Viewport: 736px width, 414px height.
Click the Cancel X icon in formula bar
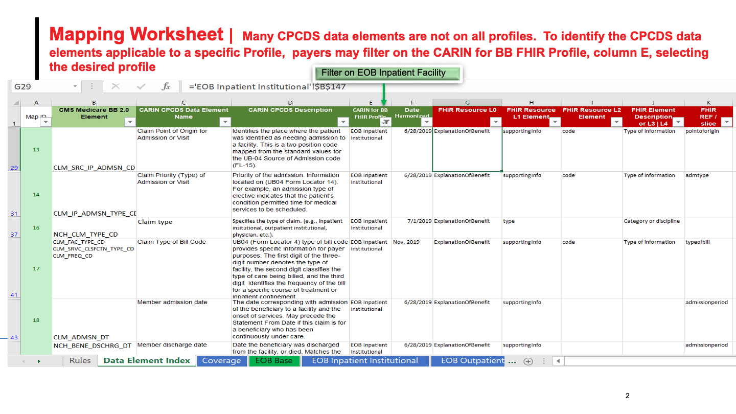coord(116,86)
